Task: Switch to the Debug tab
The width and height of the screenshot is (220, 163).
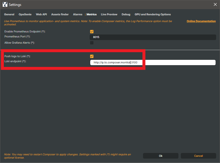Action: point(126,14)
